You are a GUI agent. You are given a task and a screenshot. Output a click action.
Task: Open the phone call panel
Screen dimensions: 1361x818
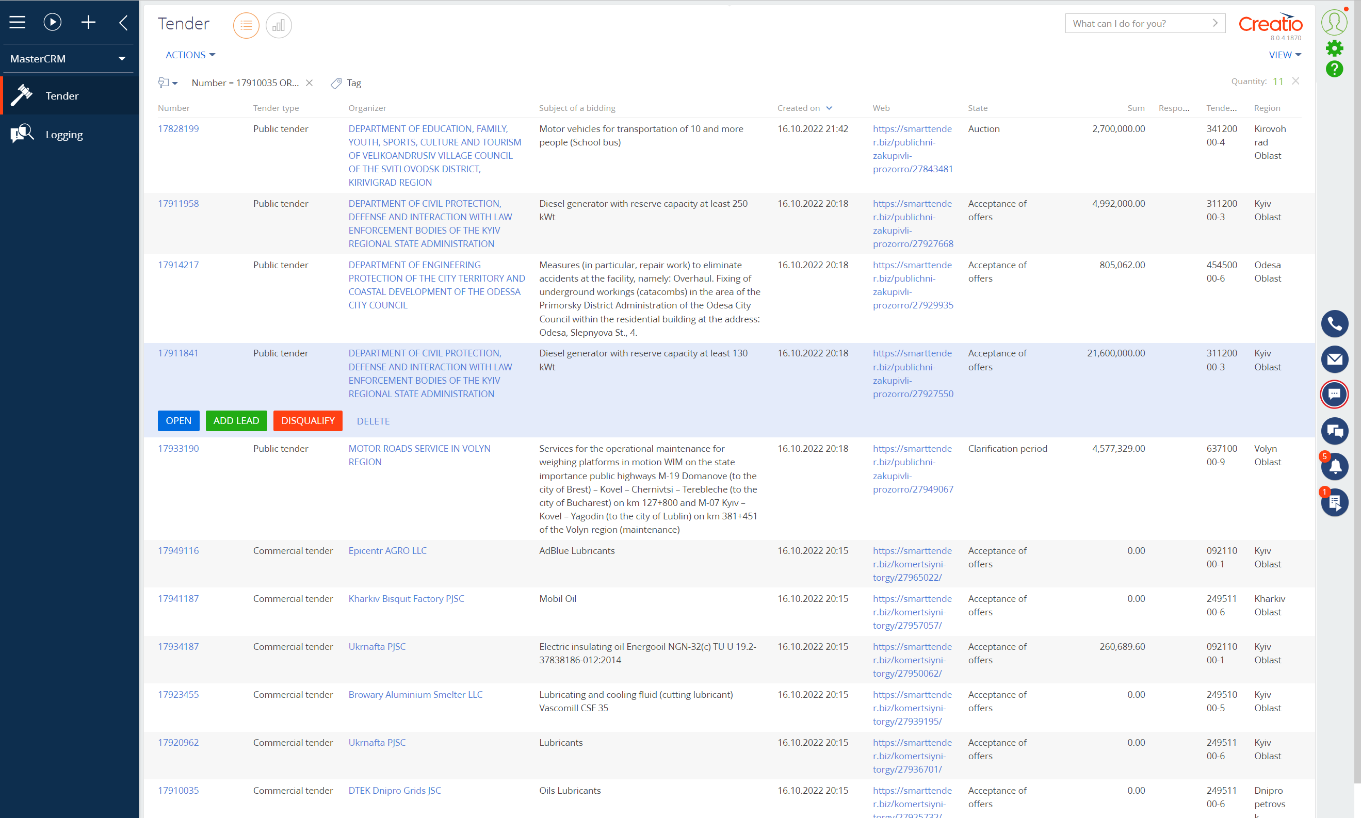coord(1334,324)
